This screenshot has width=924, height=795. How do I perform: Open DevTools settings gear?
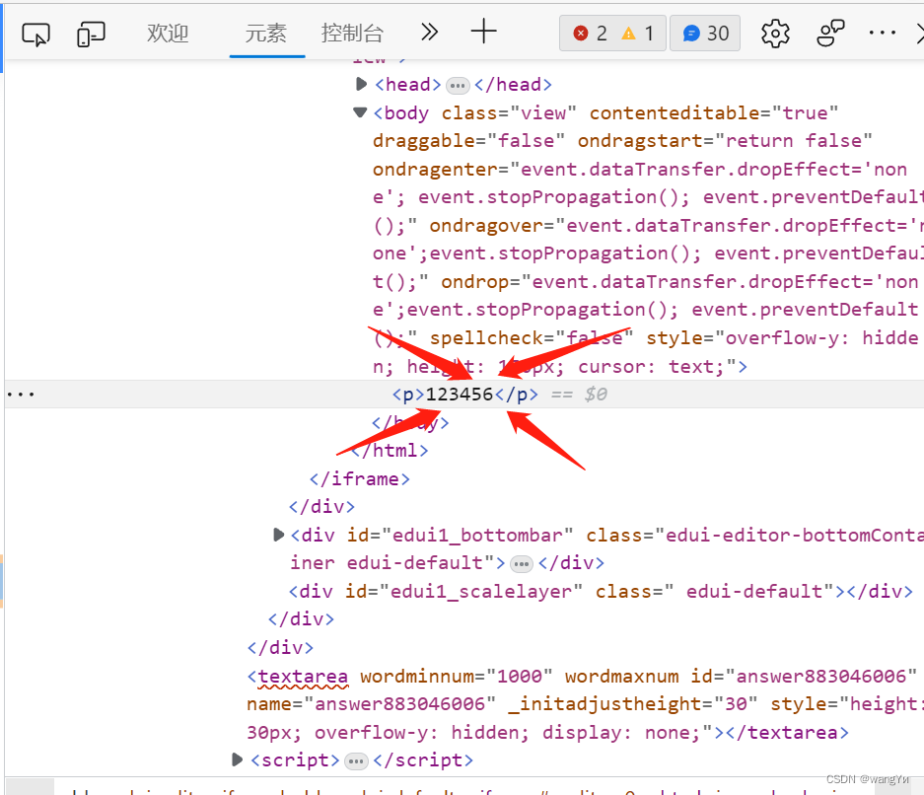(775, 34)
